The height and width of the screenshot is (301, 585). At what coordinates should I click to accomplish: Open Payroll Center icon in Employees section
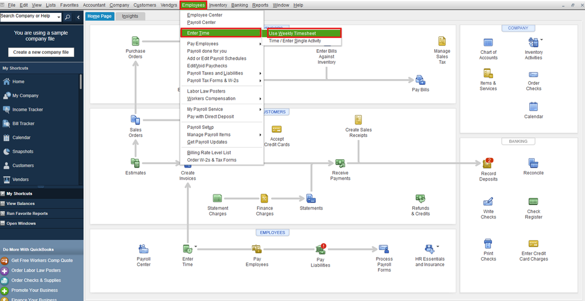click(143, 249)
